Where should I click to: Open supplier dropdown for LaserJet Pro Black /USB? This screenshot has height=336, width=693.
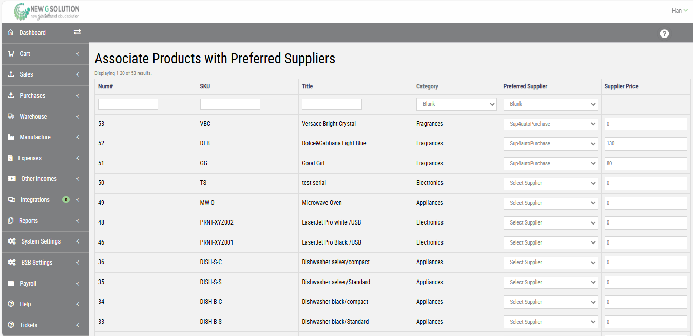[550, 242]
